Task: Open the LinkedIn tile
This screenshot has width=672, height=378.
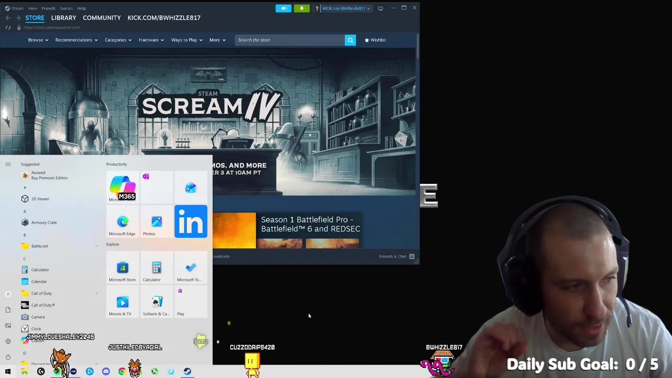Action: 191,222
